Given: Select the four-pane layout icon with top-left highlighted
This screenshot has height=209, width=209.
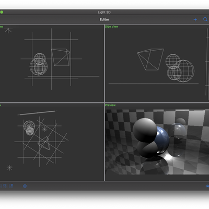Looking at the screenshot, I should coord(5,186).
